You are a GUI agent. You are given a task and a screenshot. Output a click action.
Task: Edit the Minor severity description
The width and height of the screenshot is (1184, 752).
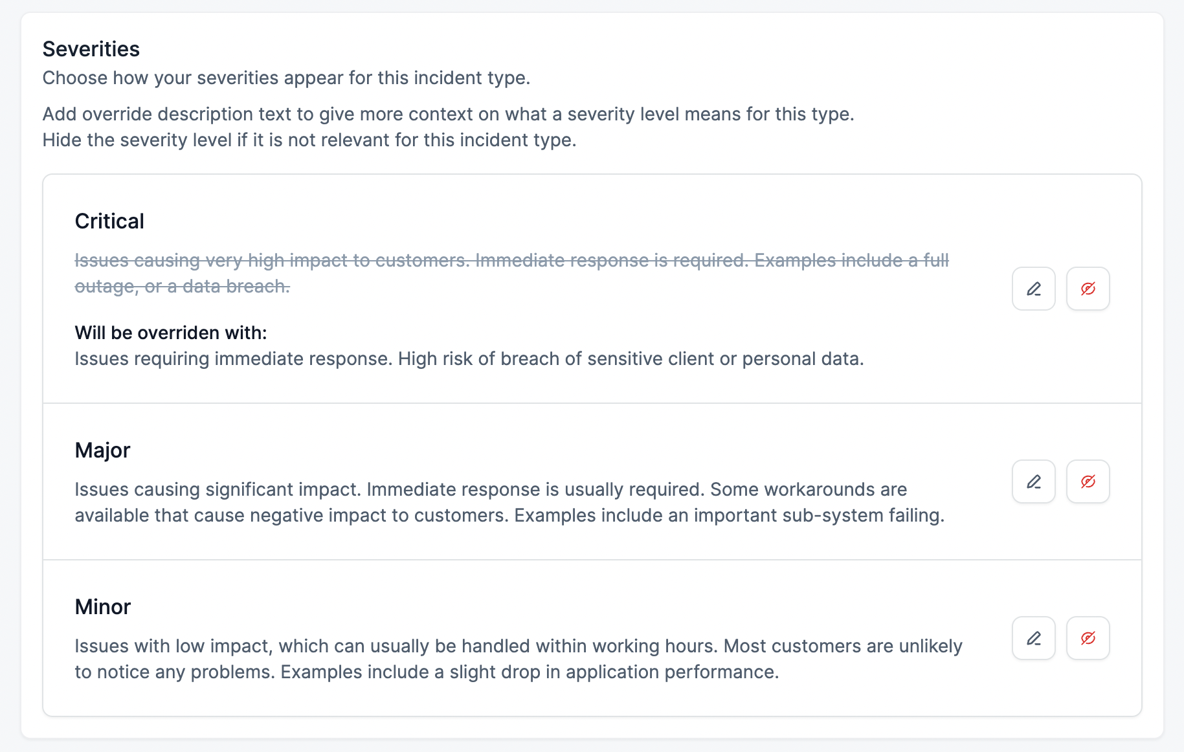click(1033, 638)
